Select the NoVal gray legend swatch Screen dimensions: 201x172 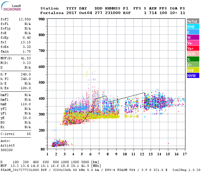click(193, 21)
